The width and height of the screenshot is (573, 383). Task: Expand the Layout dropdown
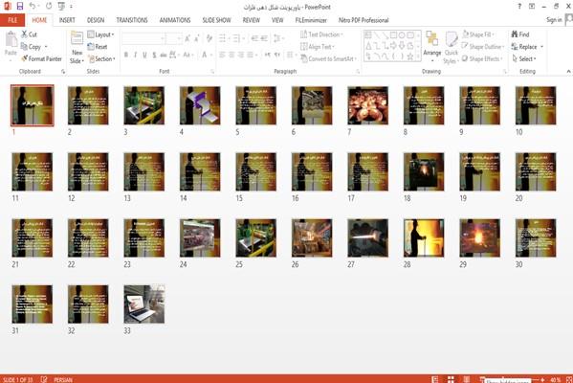click(x=100, y=34)
